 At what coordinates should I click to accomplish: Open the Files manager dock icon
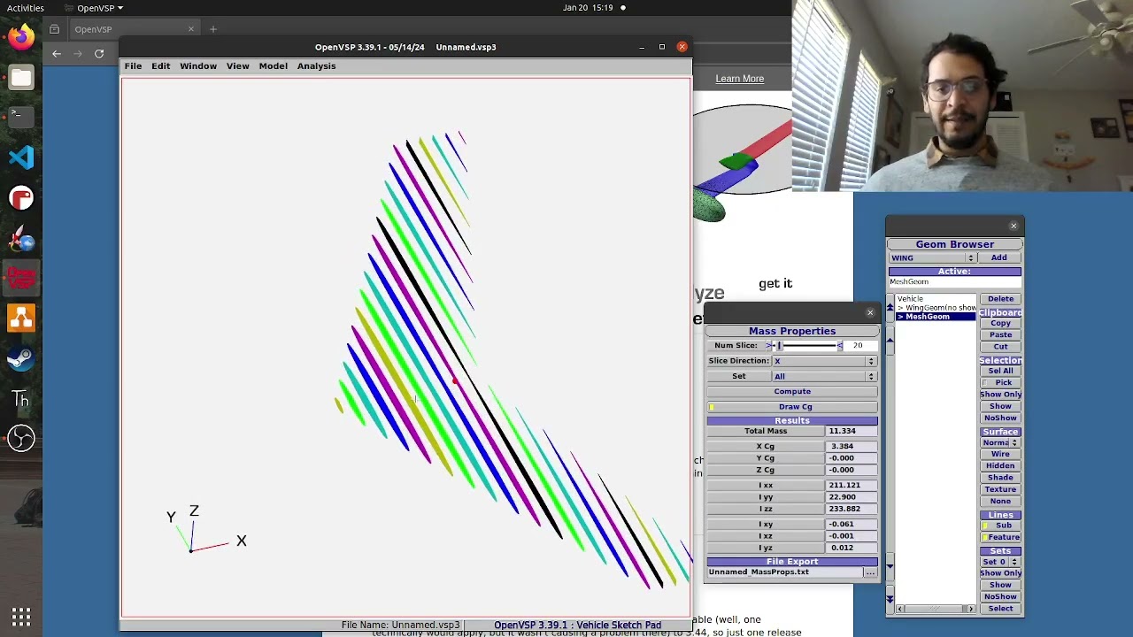pos(21,78)
